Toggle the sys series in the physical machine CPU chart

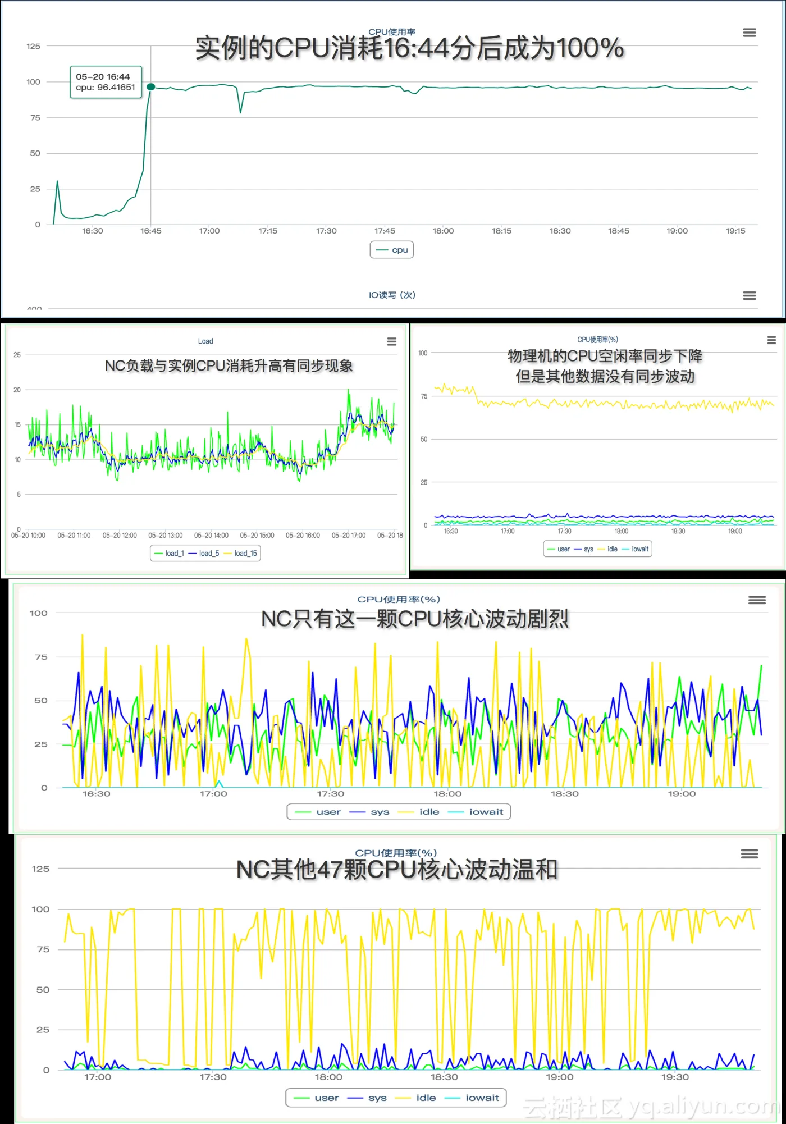(x=584, y=549)
